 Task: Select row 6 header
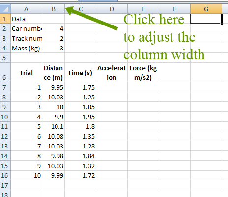pyautogui.click(x=5, y=73)
